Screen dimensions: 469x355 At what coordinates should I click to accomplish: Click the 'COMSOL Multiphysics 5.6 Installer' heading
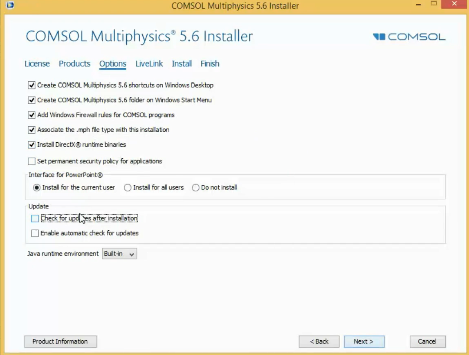pos(139,36)
